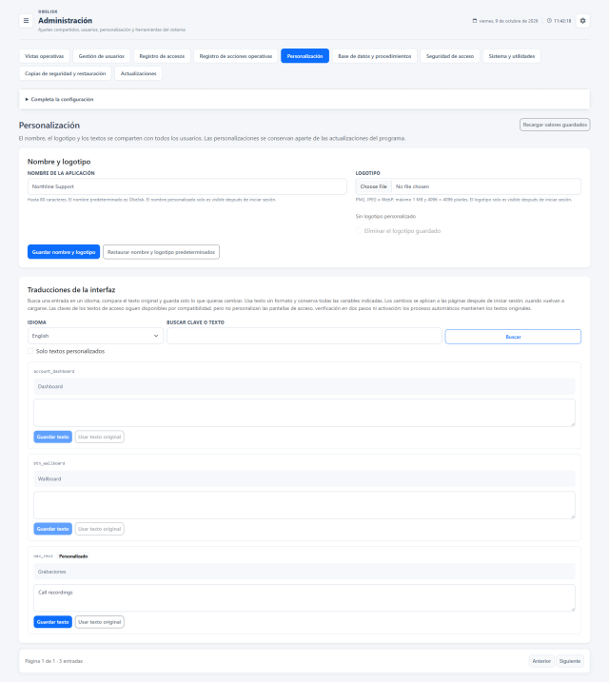Switch to Seguridad de acceso tab
Viewport: 609px width, 682px height.
tap(450, 56)
